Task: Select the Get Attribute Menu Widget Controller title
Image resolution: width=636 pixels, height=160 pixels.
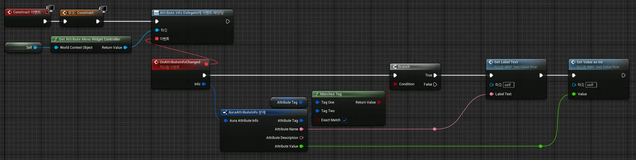Action: tap(89, 39)
